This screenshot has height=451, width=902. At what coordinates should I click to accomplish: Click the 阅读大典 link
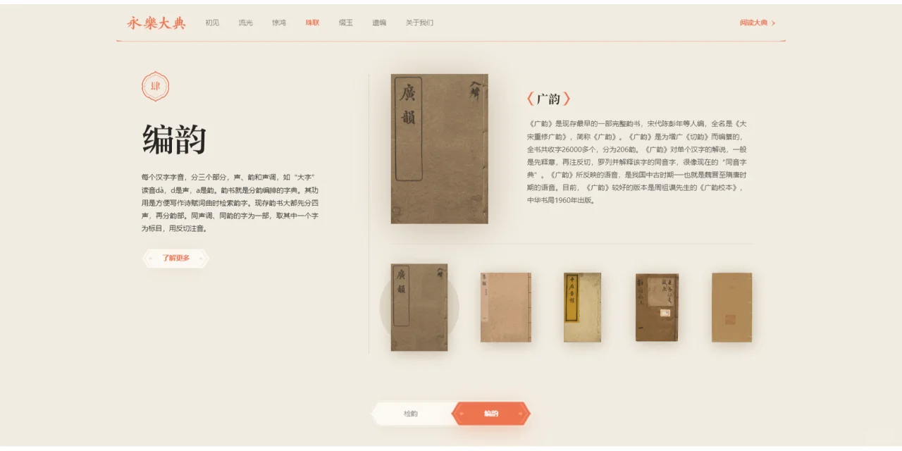click(754, 23)
